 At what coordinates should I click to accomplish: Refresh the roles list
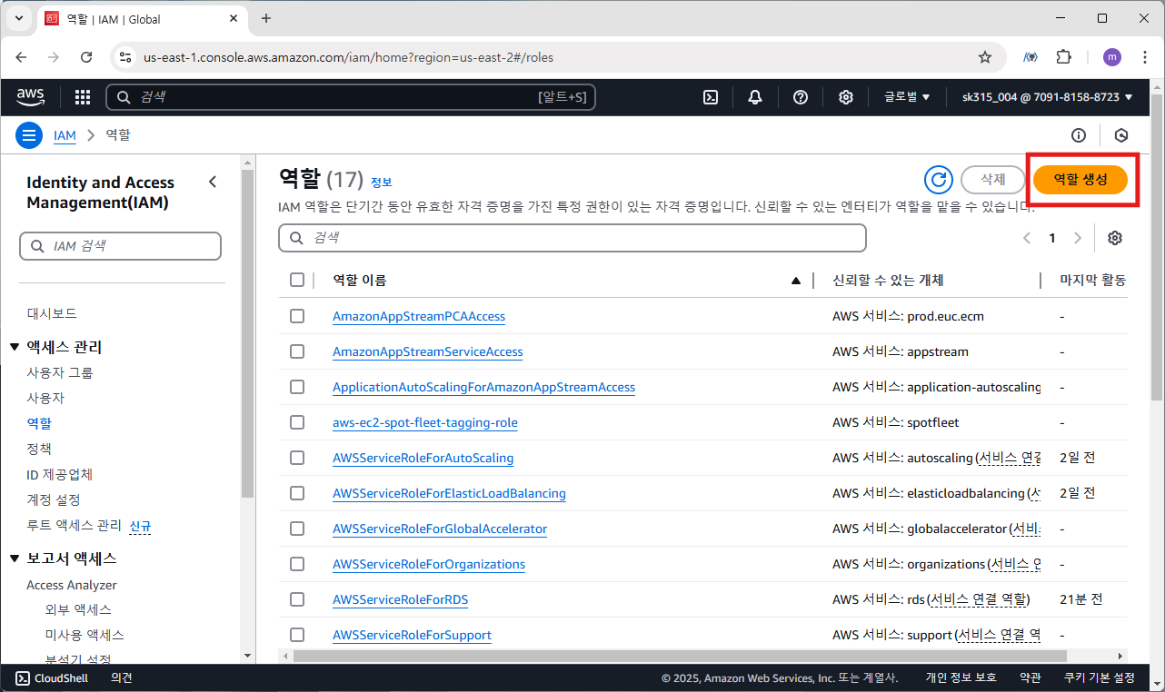pyautogui.click(x=939, y=180)
